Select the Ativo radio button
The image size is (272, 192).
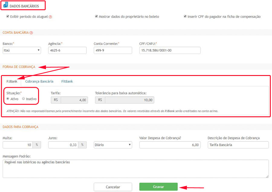click(x=8, y=99)
